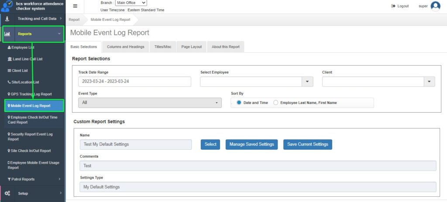
Task: Open the Event Type dropdown
Action: click(150, 103)
